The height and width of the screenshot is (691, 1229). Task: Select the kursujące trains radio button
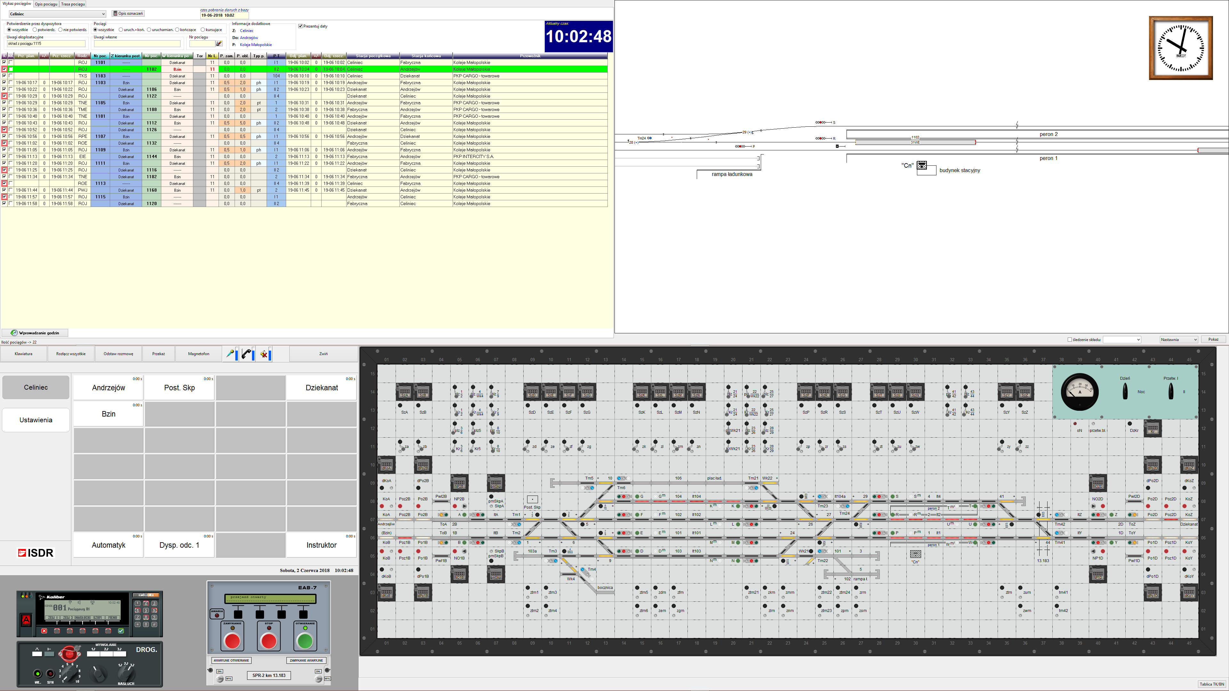(203, 29)
